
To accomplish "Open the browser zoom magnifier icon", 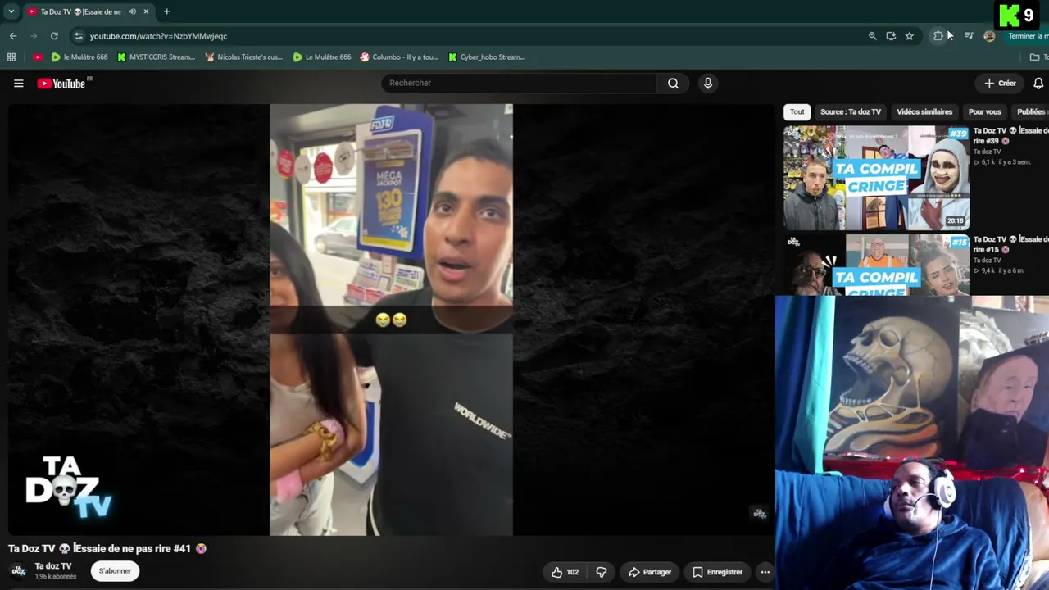I will 873,36.
